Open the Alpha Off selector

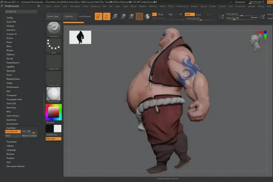pos(54,62)
